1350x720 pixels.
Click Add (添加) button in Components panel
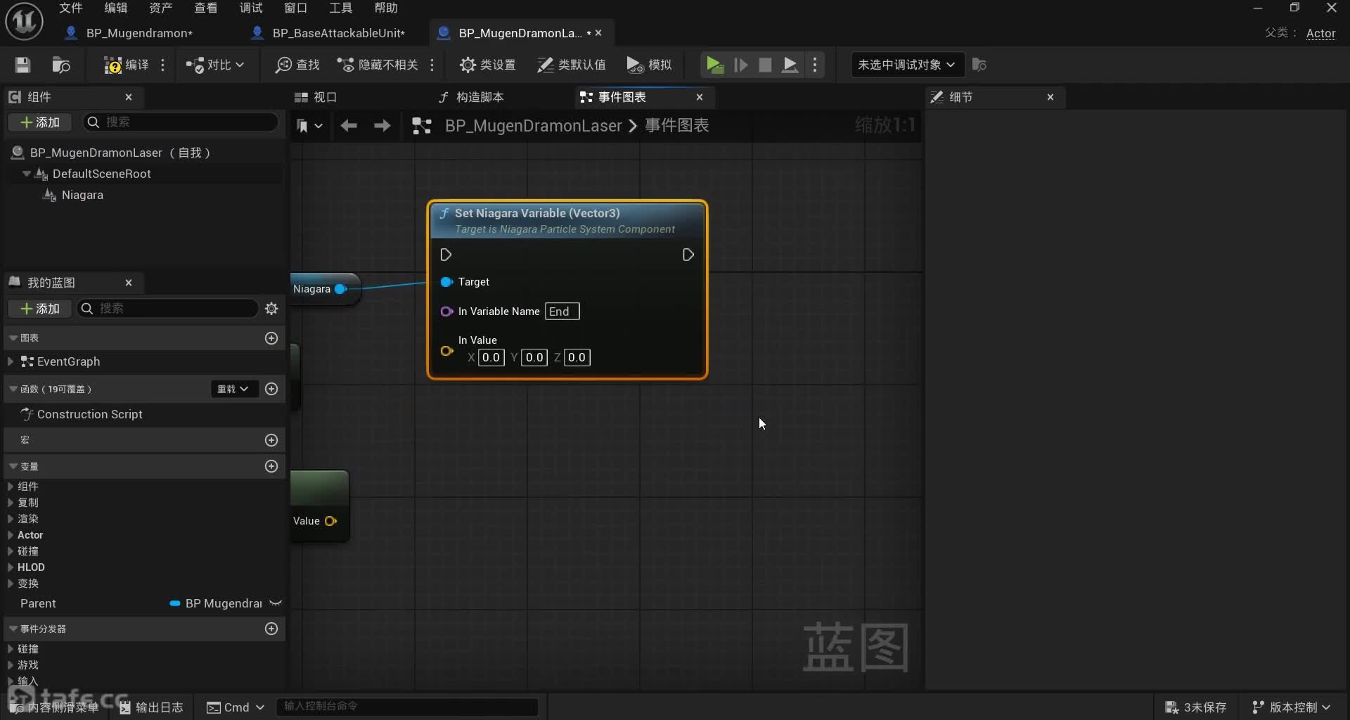[40, 122]
